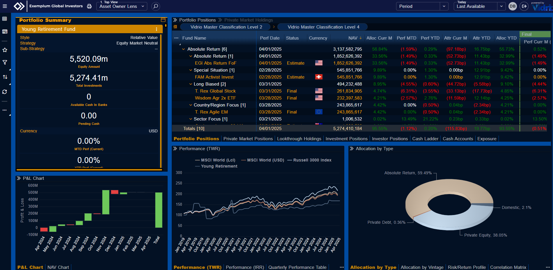Toggle MSCI World (Lcl) legend series
Screen dimensions: 553x270
click(215, 160)
